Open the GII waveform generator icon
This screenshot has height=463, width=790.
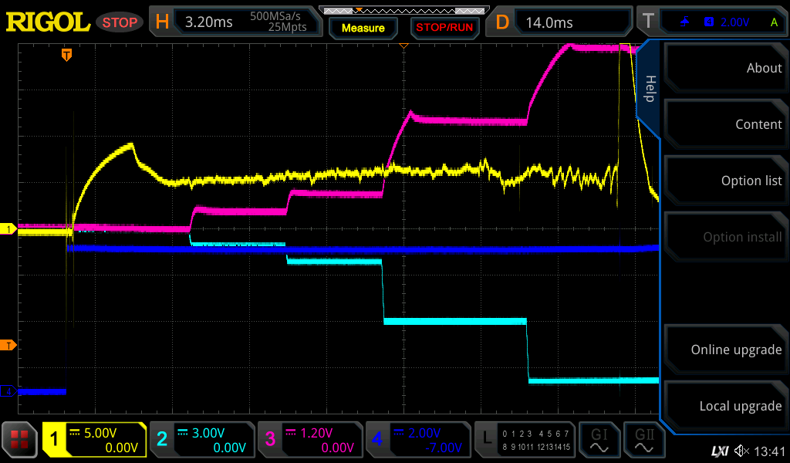tap(645, 440)
